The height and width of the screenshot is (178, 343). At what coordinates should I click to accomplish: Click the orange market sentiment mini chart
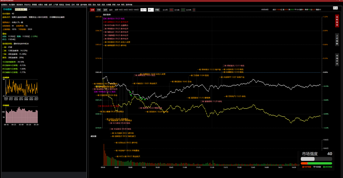22,88
